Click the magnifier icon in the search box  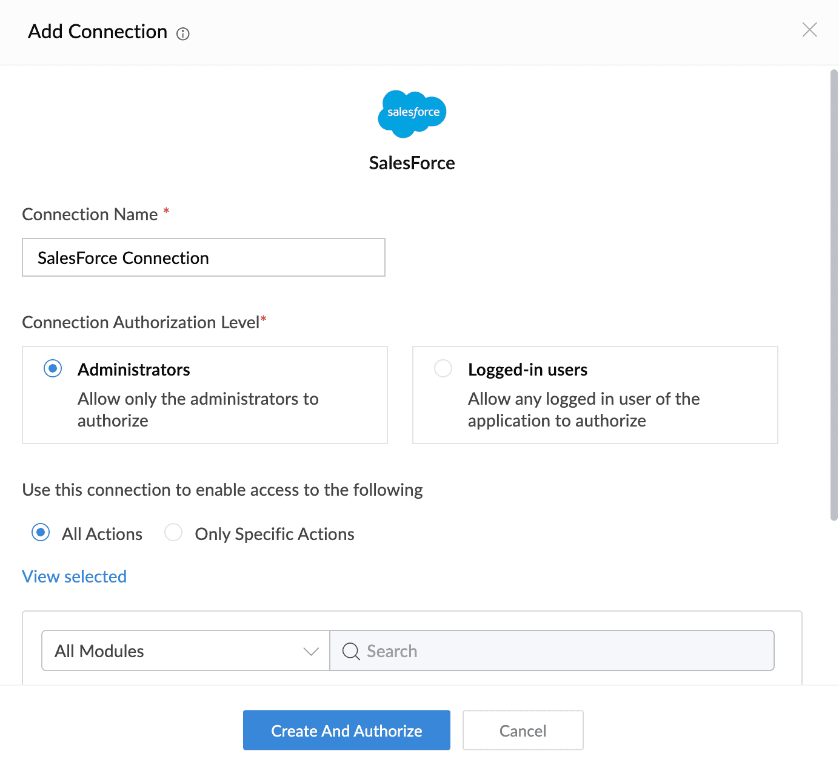tap(351, 651)
